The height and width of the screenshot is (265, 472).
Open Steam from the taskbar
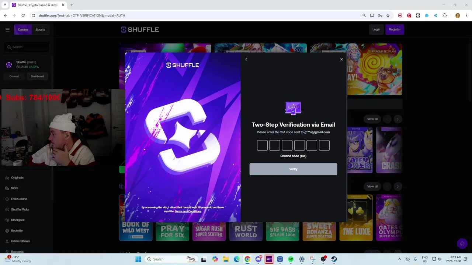coord(334,259)
